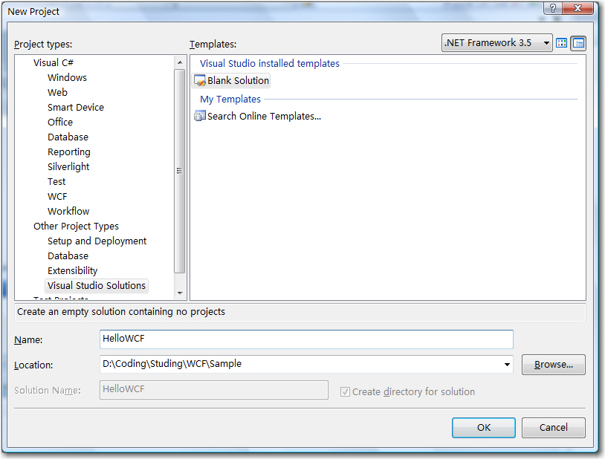Click scroll-down arrow in Project types
The height and width of the screenshot is (459, 605).
point(180,293)
